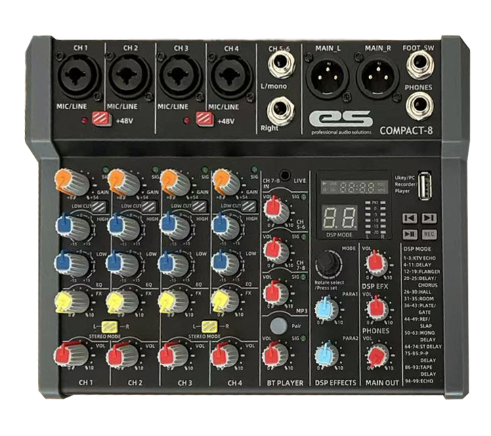Click the CH 7-8 red VOL knob
The width and height of the screenshot is (491, 436).
tap(276, 250)
